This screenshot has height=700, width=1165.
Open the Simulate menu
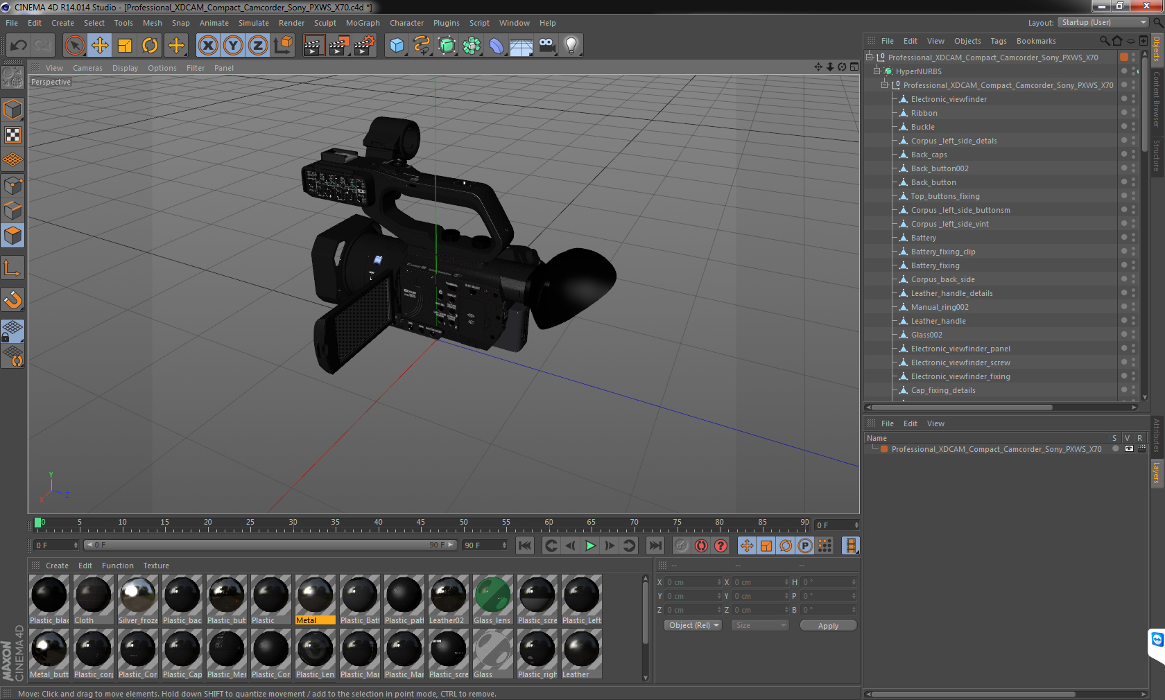click(x=254, y=23)
